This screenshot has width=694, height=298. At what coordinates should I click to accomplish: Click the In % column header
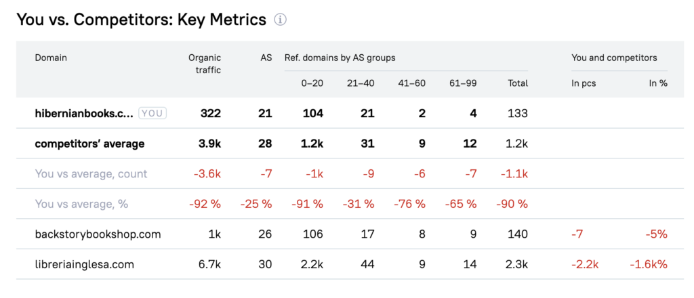[658, 83]
